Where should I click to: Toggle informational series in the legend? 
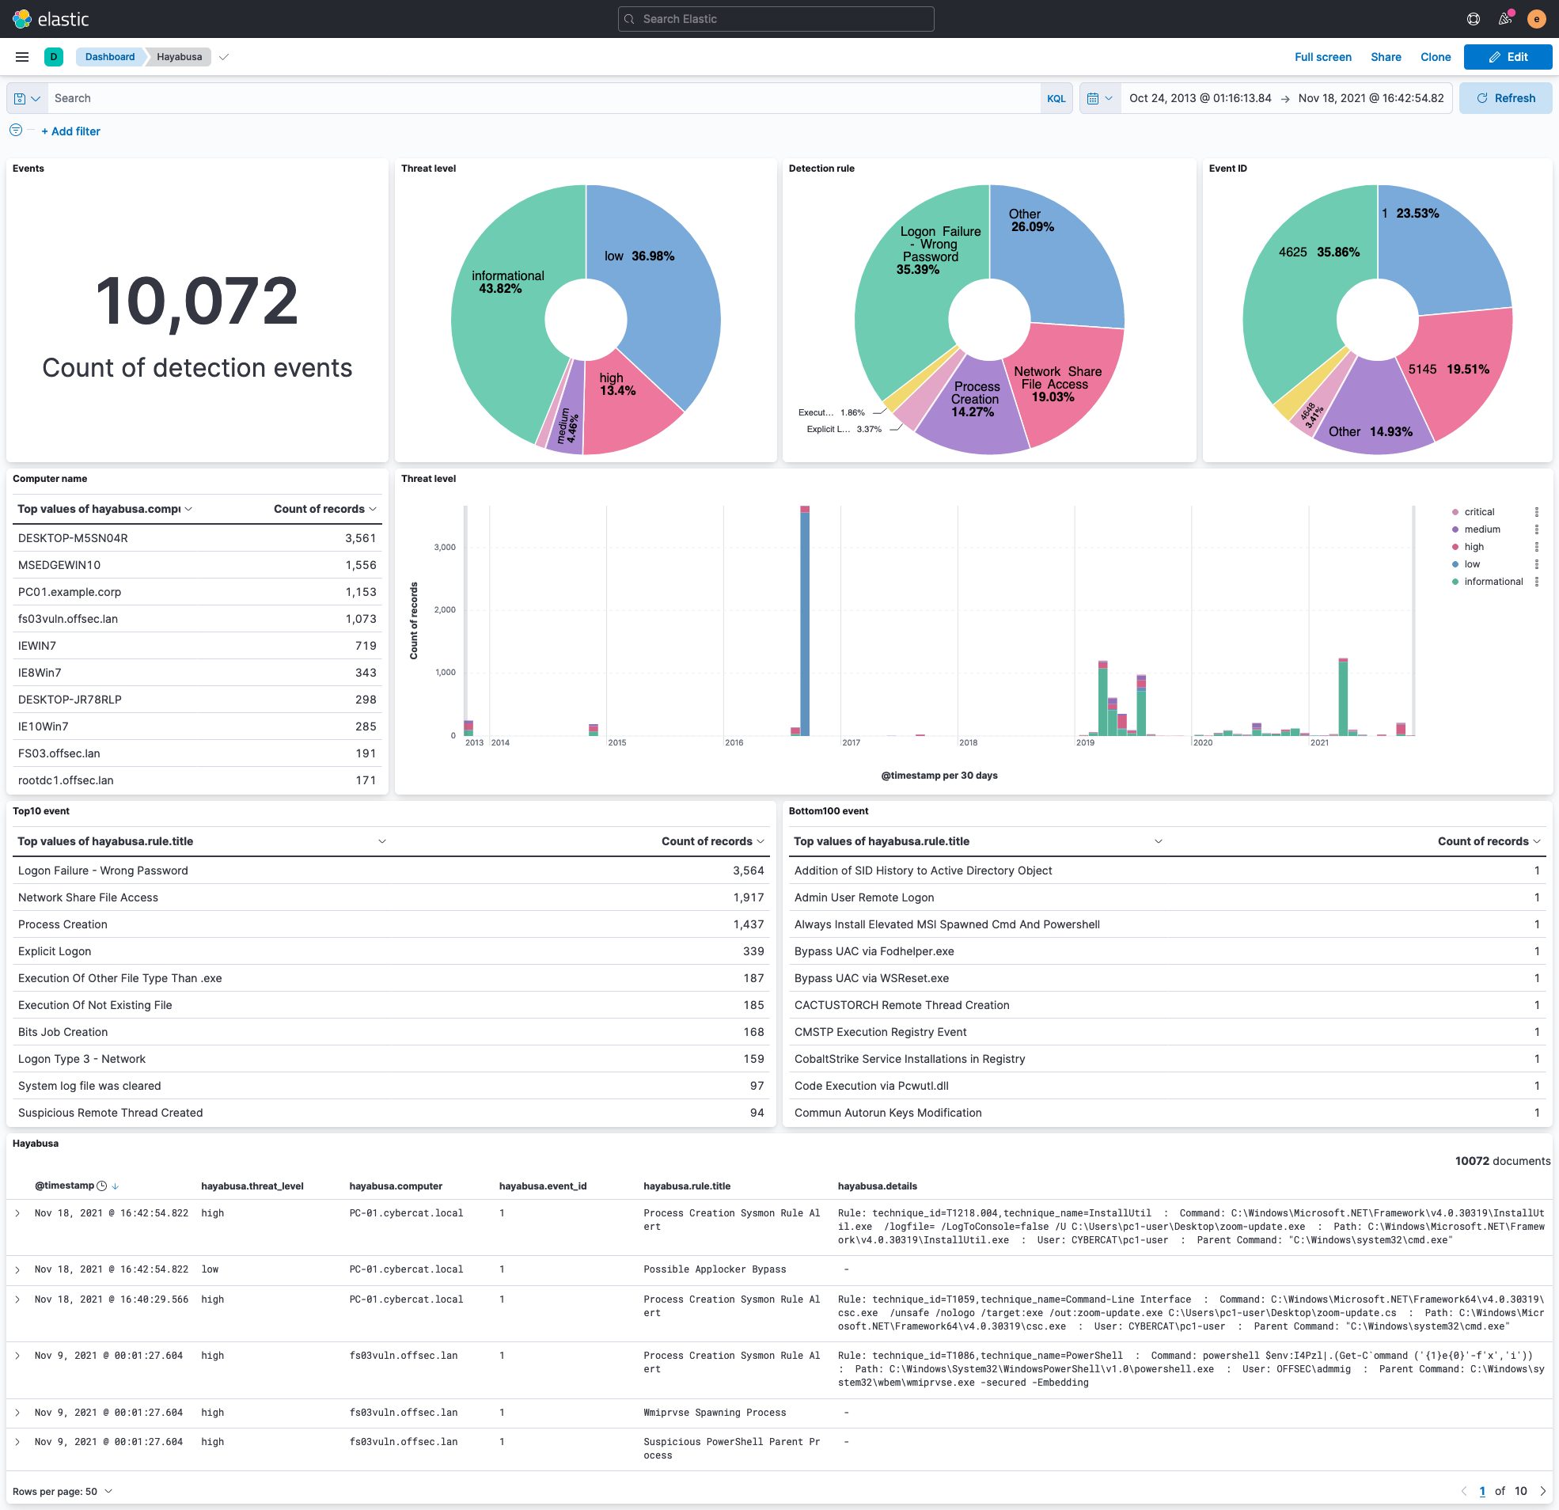pos(1493,582)
